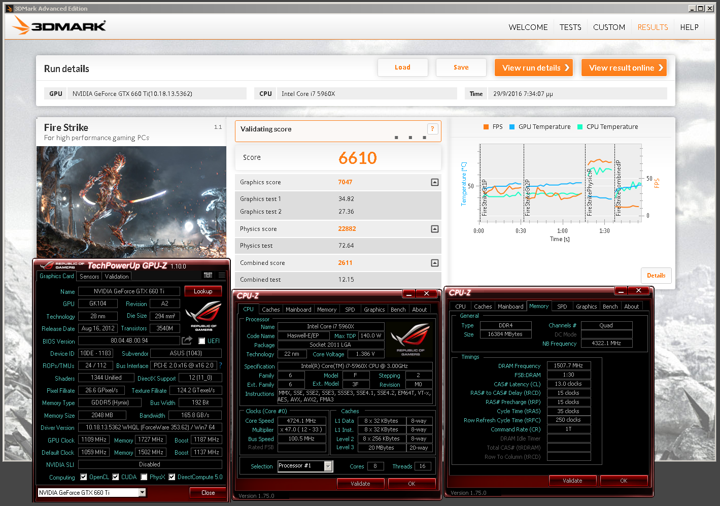This screenshot has width=720, height=506.
Task: Click the ROG logo in CPU-Z CPU window
Action: coord(410,339)
